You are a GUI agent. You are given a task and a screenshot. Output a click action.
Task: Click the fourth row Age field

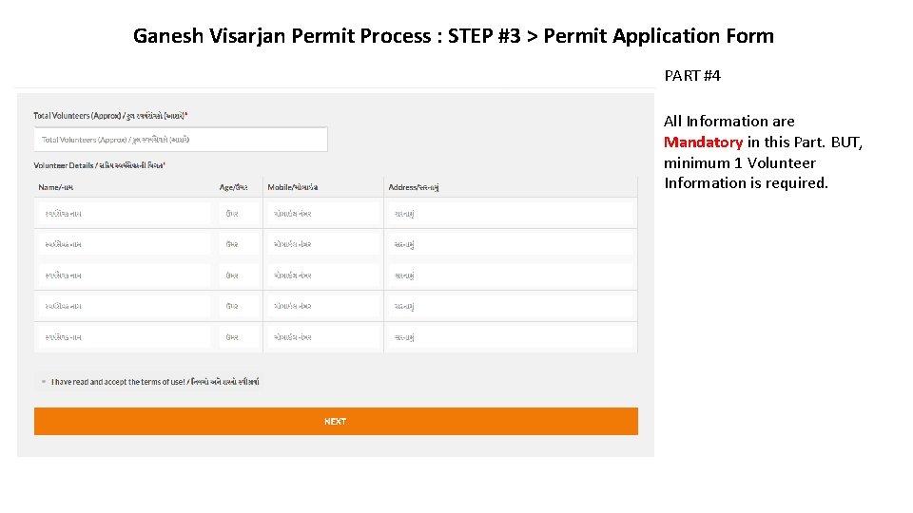tap(240, 306)
